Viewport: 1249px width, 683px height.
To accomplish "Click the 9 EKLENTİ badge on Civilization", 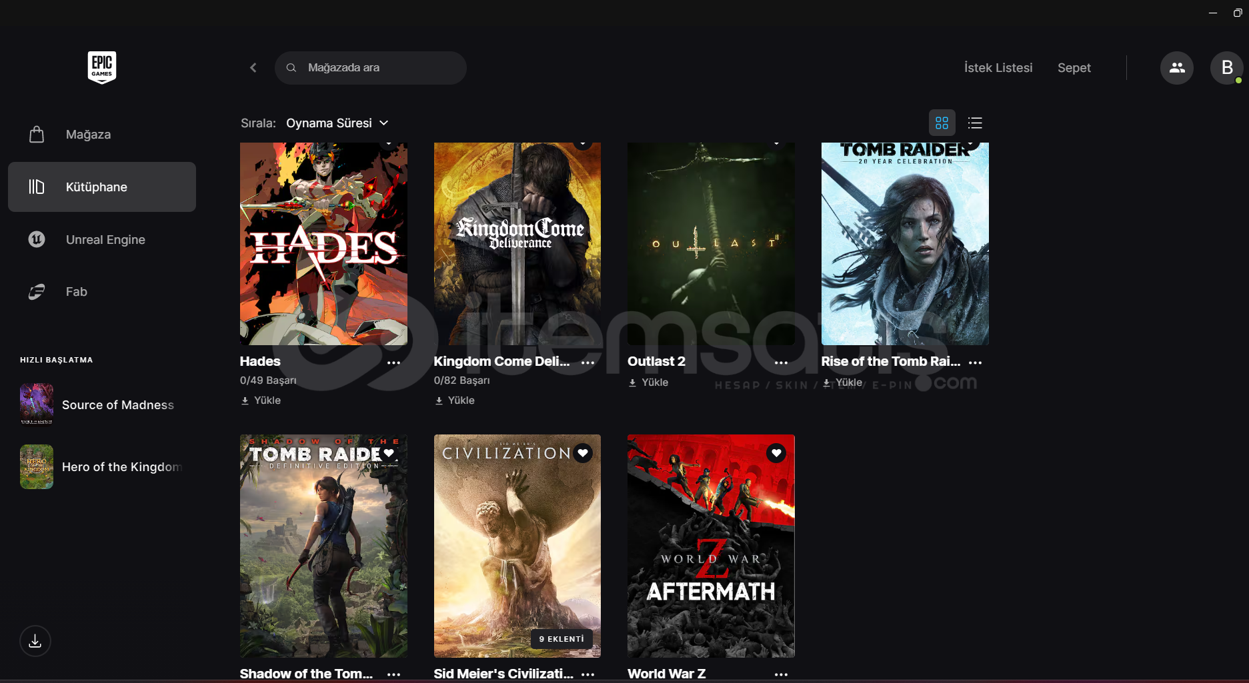I will pyautogui.click(x=561, y=639).
